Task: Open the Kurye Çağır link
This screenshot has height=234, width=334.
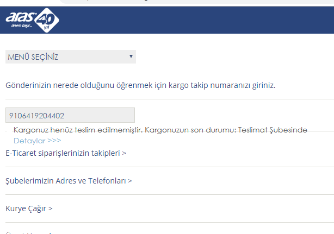Action: click(x=29, y=208)
